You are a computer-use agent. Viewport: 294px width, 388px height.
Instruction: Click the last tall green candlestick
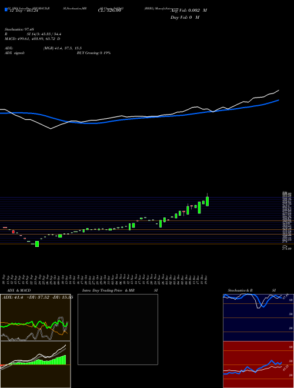pyautogui.click(x=207, y=201)
